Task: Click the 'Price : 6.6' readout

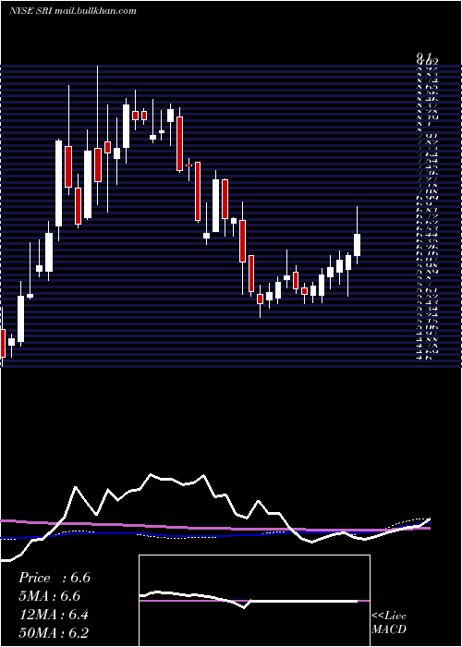Action: coord(54,578)
